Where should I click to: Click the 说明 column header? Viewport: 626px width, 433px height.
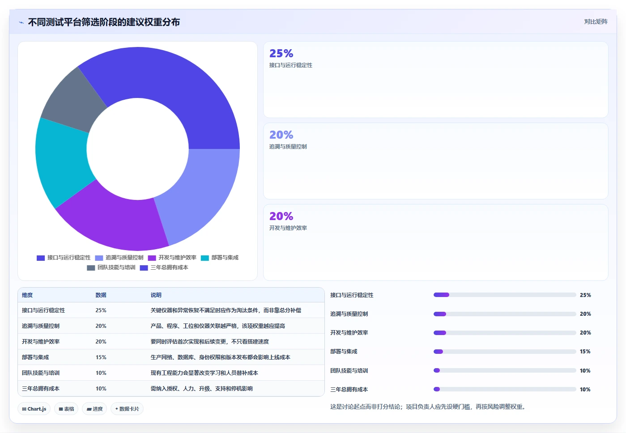[x=156, y=295]
